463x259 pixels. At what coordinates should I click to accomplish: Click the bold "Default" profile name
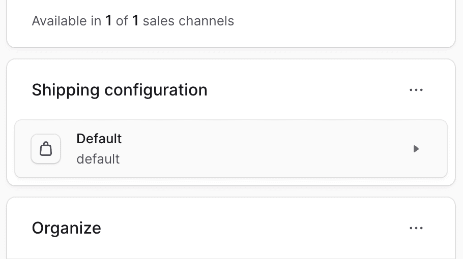click(99, 139)
